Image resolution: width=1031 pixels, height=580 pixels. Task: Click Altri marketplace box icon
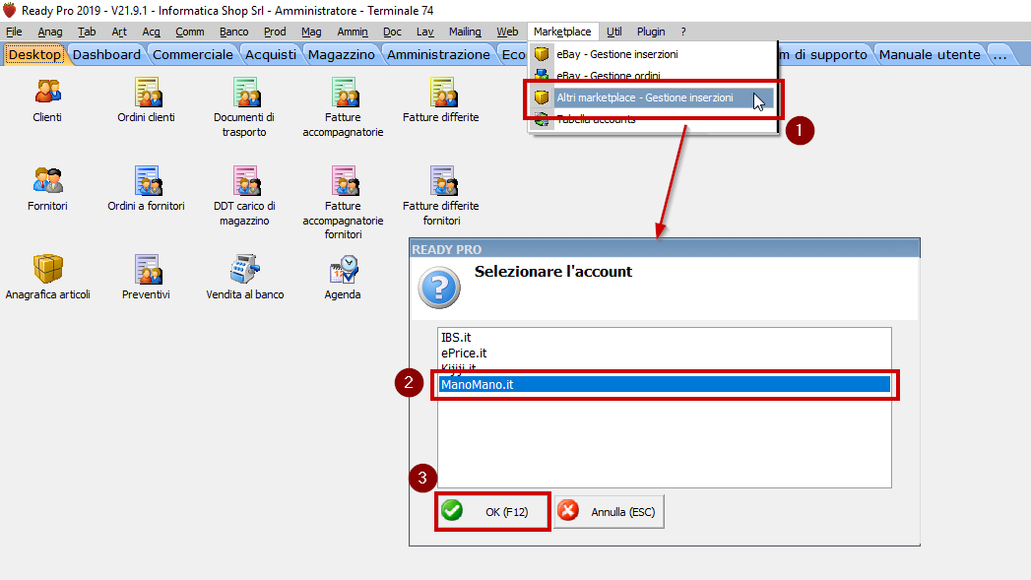(x=542, y=97)
